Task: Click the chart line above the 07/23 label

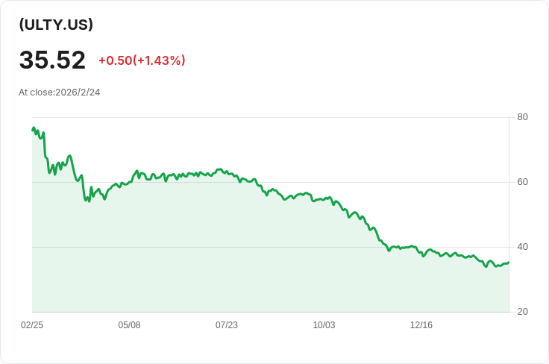Action: click(227, 172)
